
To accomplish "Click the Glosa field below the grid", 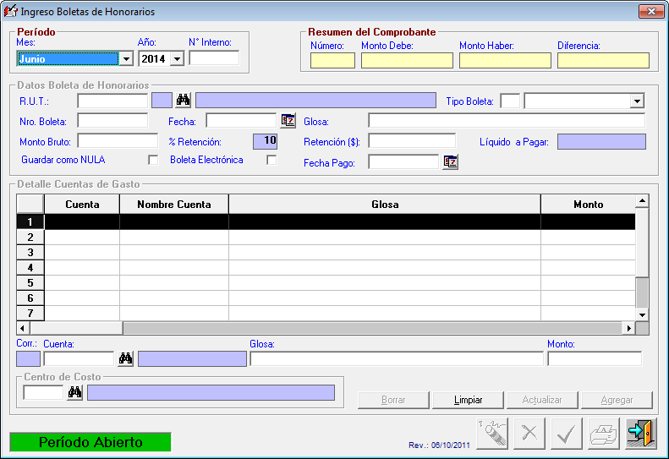I will (x=397, y=358).
